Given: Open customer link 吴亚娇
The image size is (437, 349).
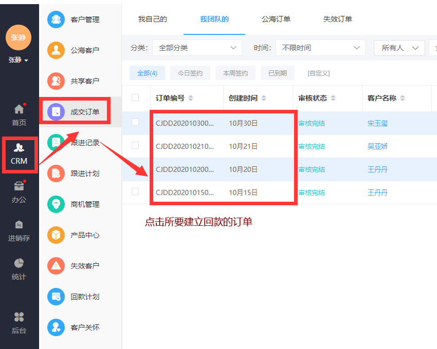Looking at the screenshot, I should (x=377, y=146).
